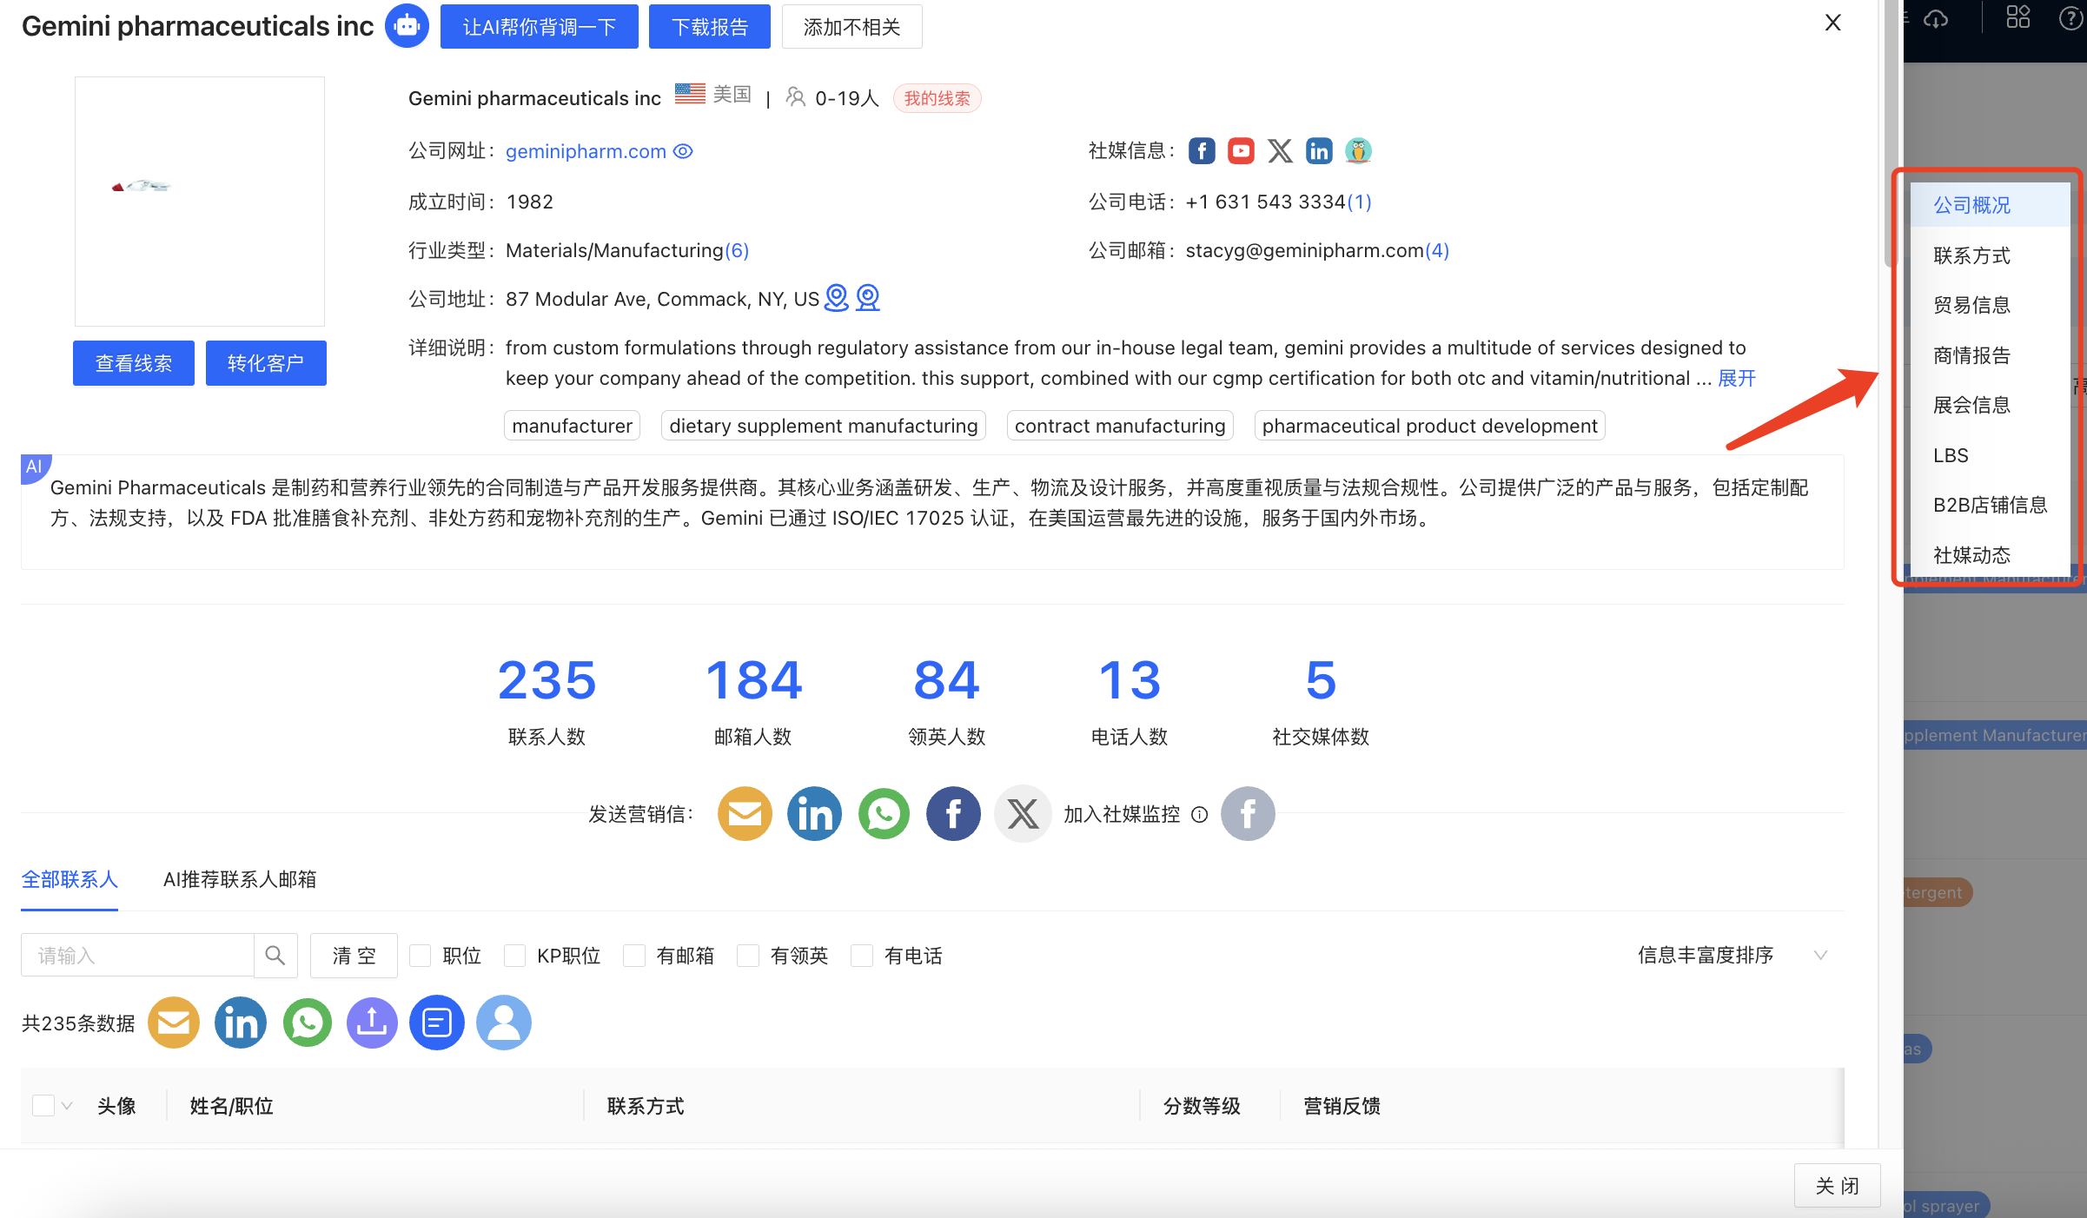
Task: Expand the detailed description with 展开
Action: 1737,378
